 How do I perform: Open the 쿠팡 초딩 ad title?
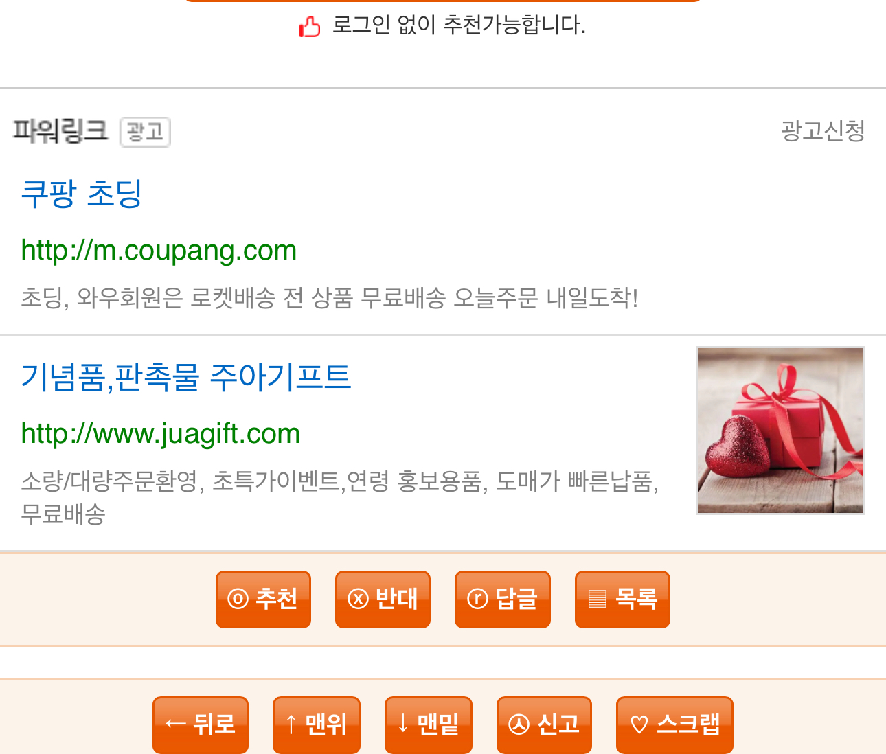click(82, 194)
